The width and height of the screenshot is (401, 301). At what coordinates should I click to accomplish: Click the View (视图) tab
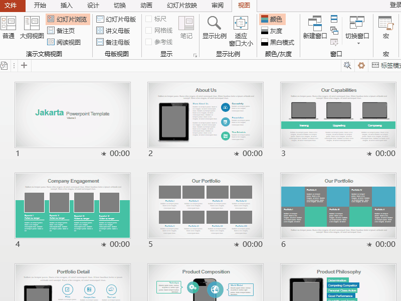pos(244,6)
